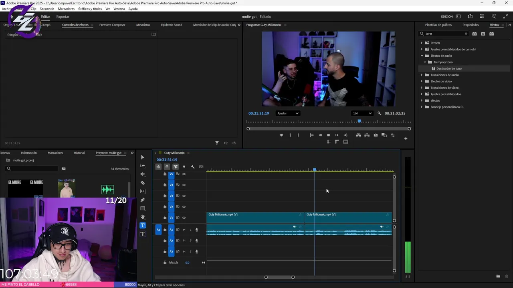Click the Program monitor playhead marker

359,121
